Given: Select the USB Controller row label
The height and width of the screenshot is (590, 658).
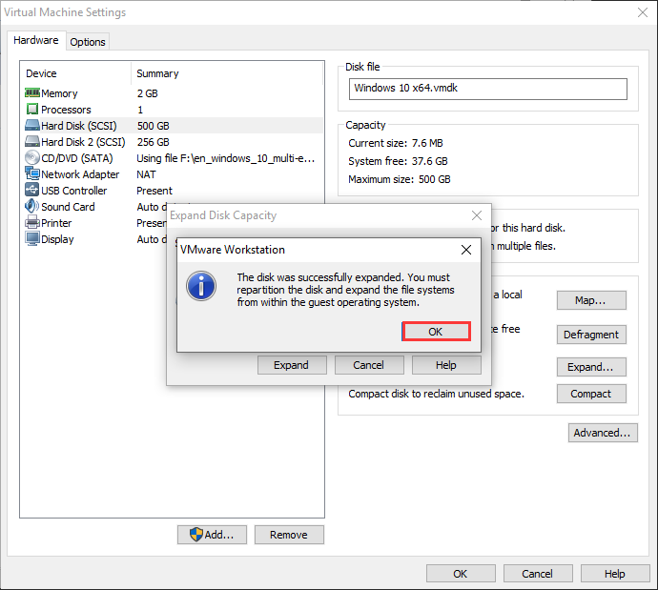Looking at the screenshot, I should 73,191.
